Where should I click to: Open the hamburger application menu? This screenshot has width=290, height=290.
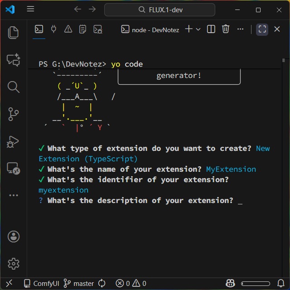pyautogui.click(x=30, y=10)
